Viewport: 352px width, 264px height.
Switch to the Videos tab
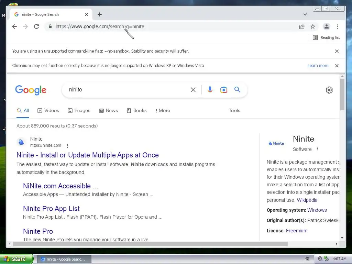(48, 110)
